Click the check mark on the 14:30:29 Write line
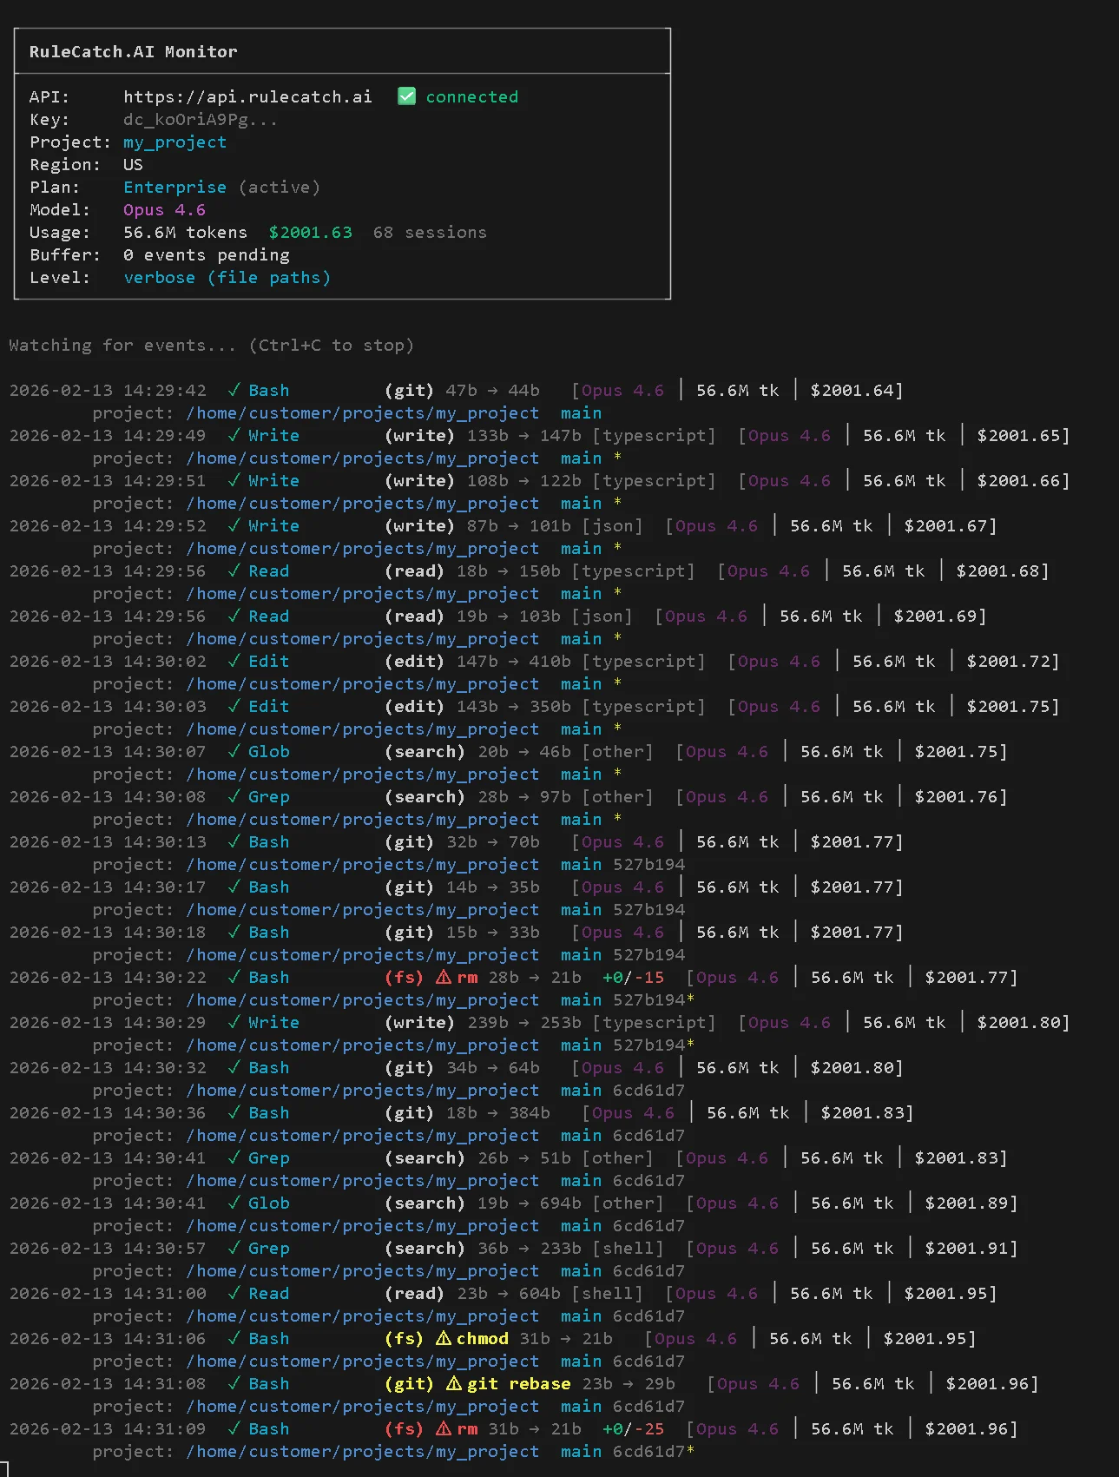The image size is (1119, 1477). 234,1022
